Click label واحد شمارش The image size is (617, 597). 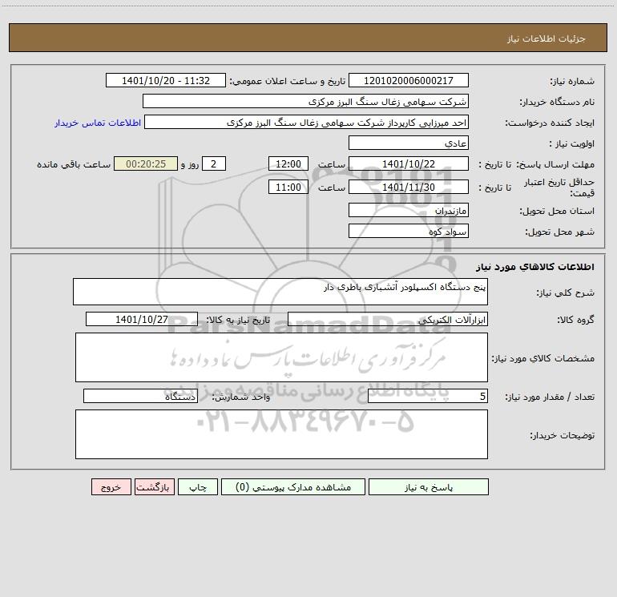[241, 397]
